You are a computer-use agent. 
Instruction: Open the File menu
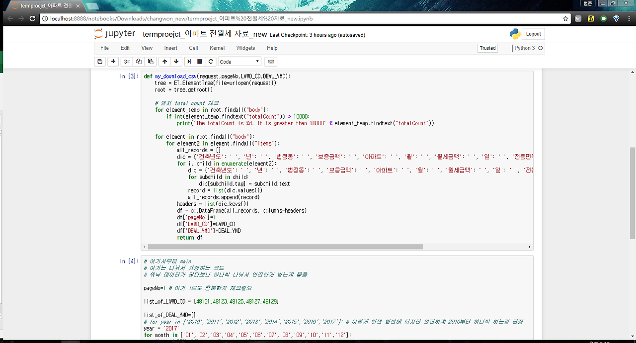point(104,48)
